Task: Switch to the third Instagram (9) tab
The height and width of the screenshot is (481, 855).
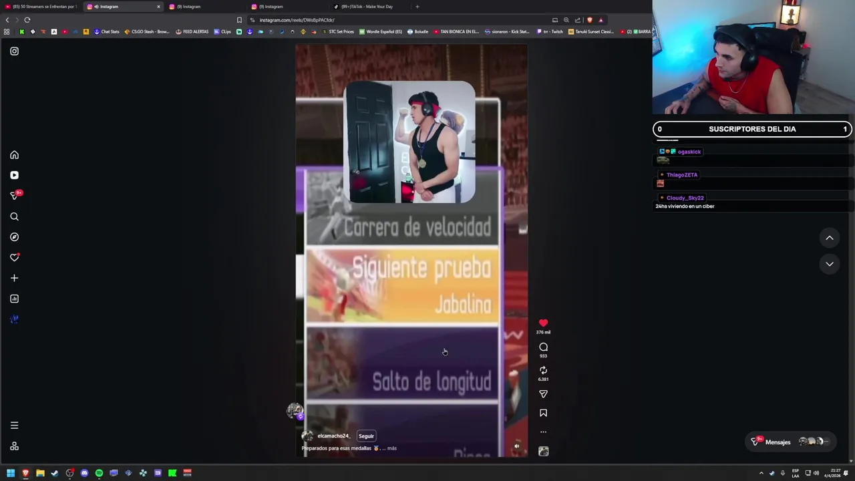Action: 287,7
